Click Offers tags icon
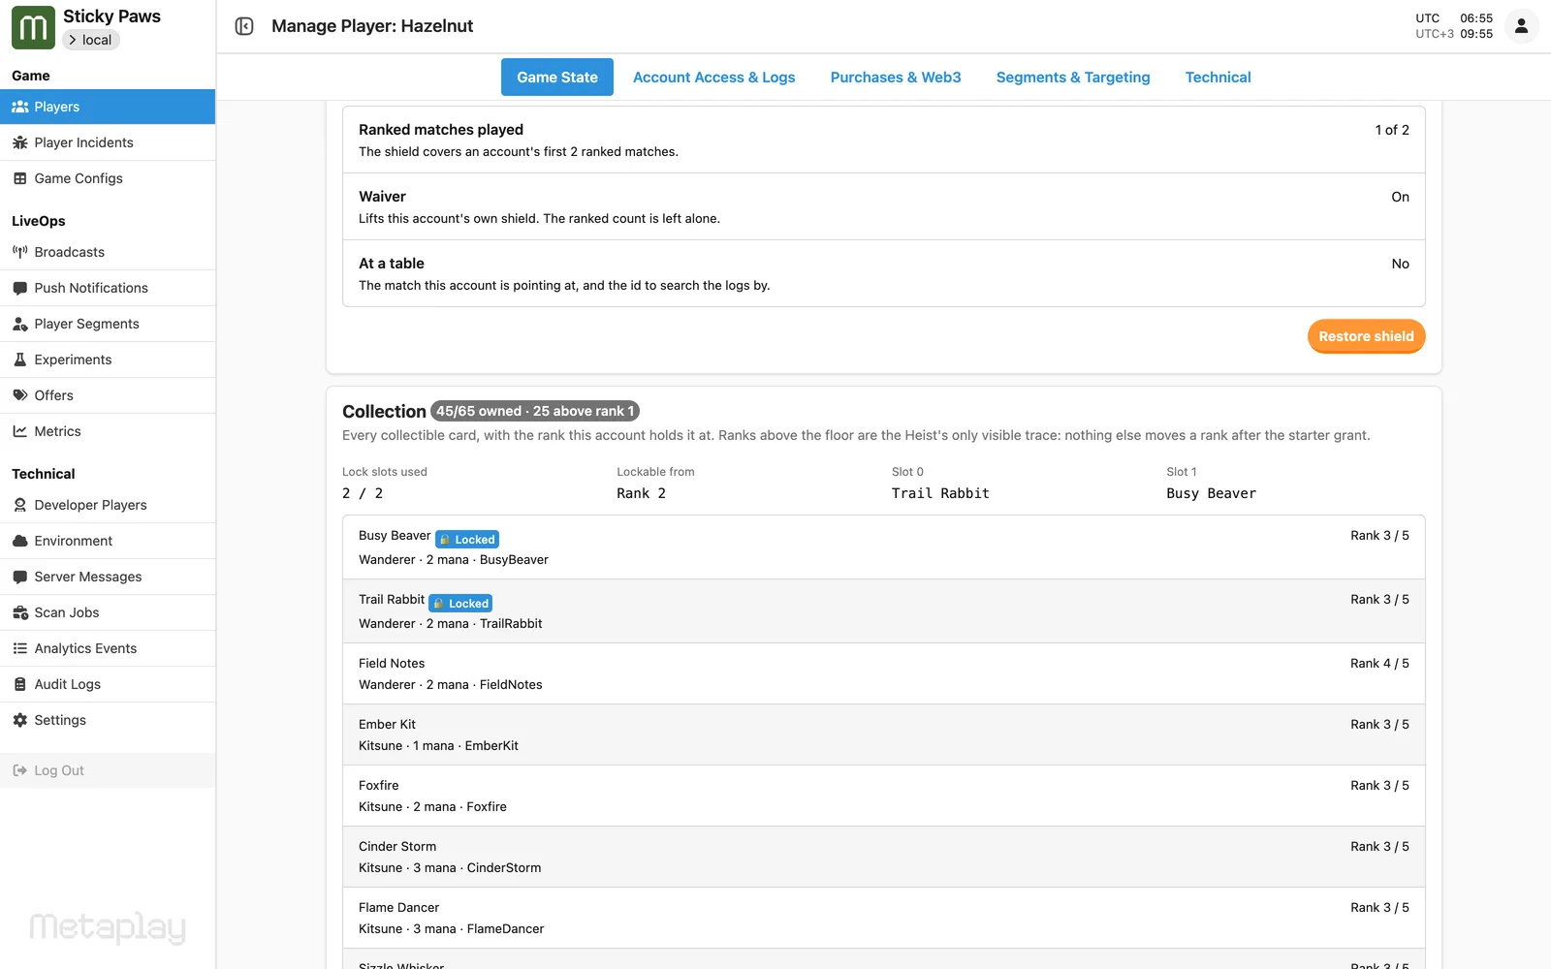The width and height of the screenshot is (1551, 969). point(19,395)
